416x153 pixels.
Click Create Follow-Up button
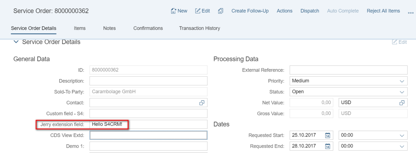tap(250, 11)
